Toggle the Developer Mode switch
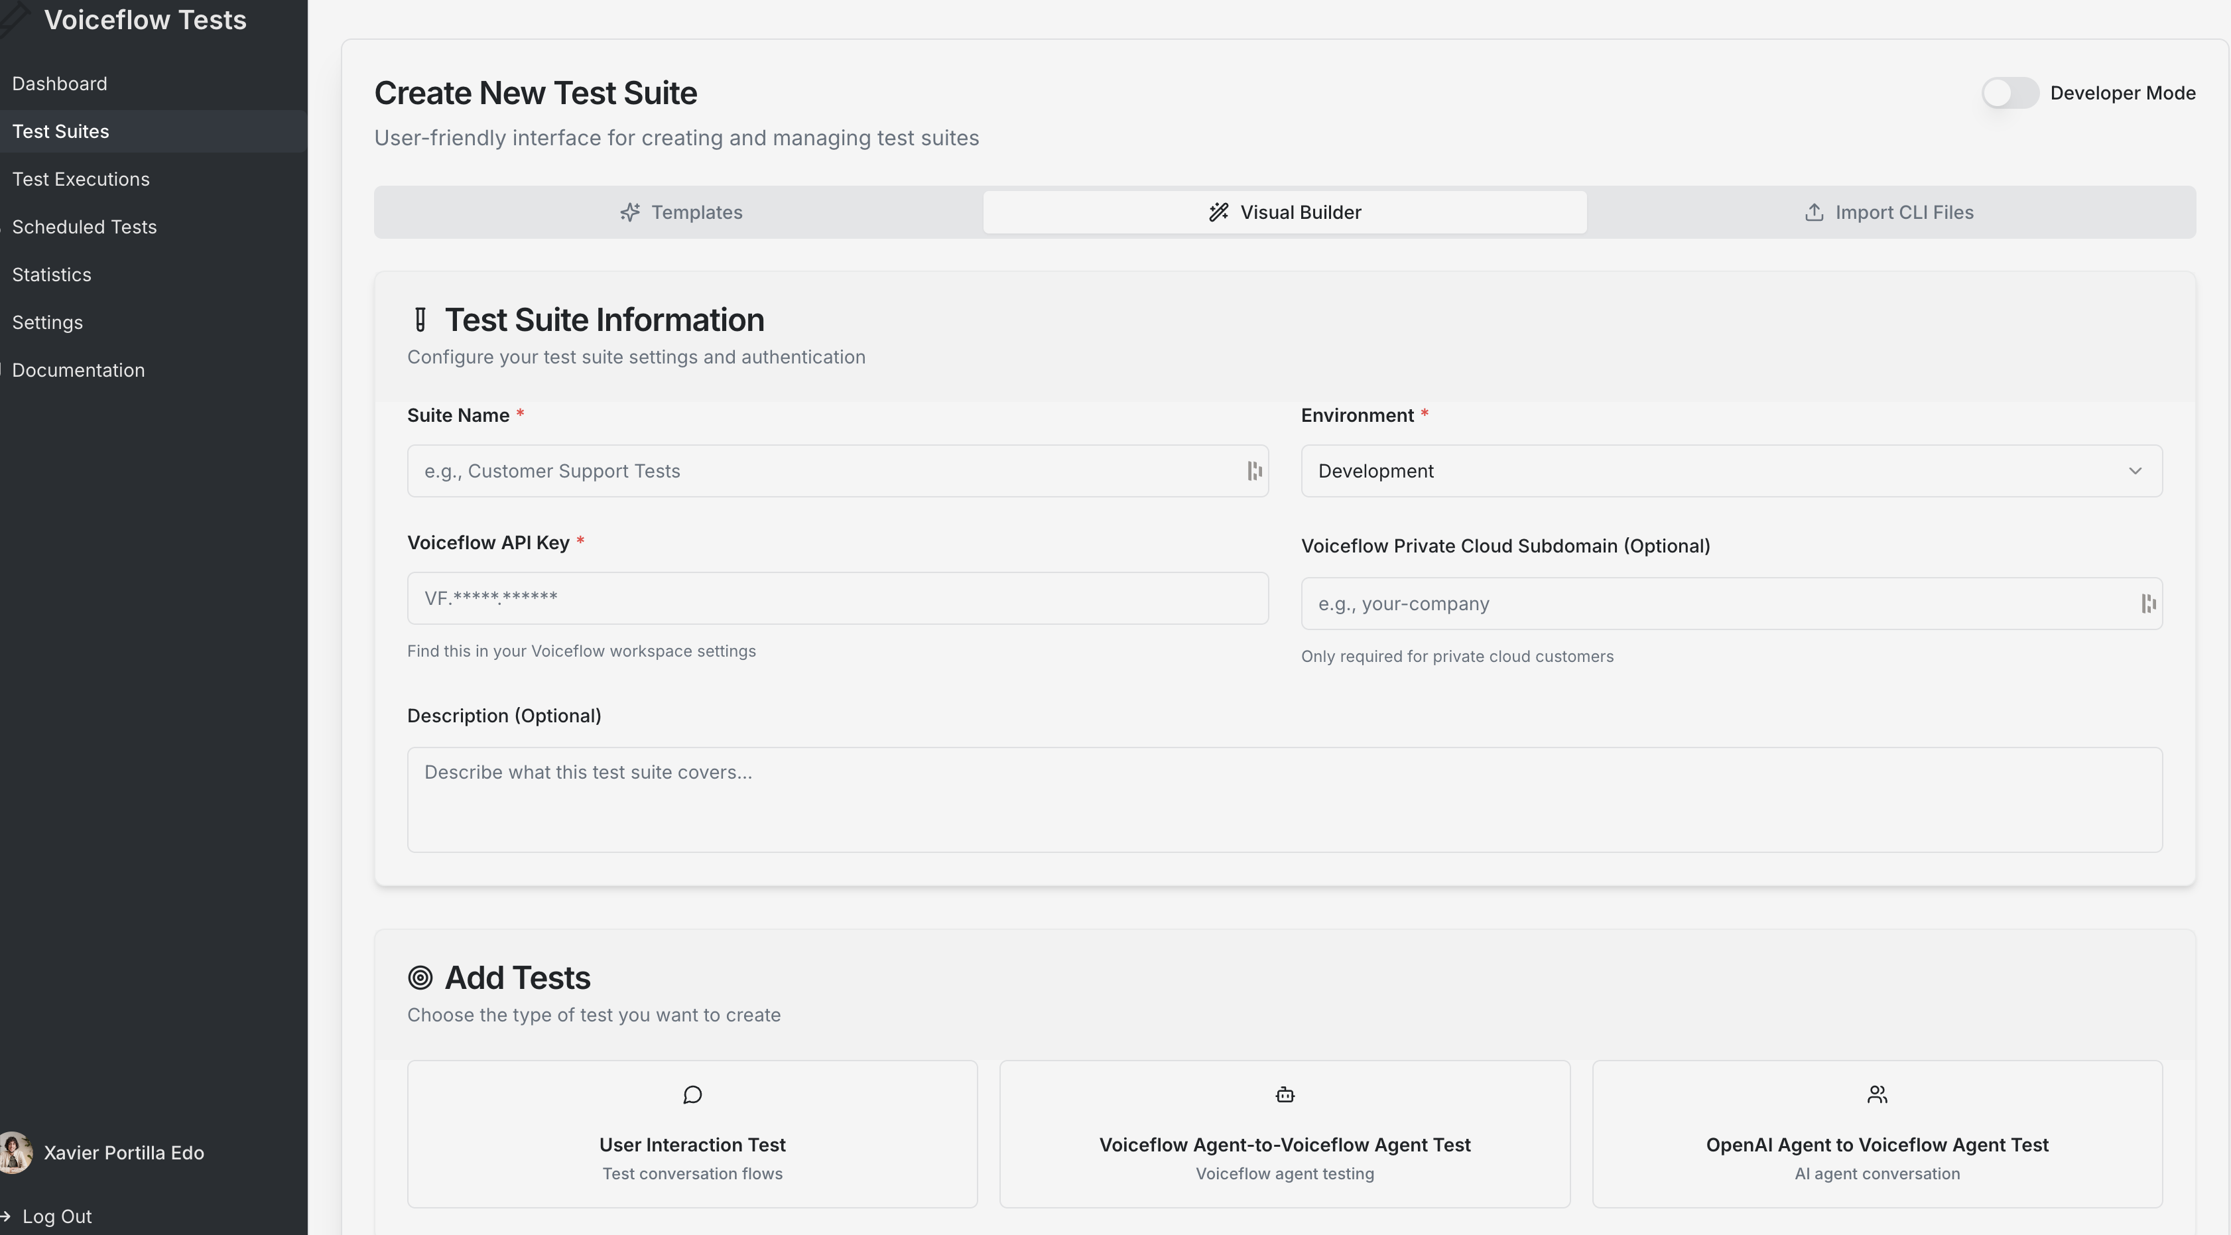Viewport: 2231px width, 1235px height. tap(2009, 93)
